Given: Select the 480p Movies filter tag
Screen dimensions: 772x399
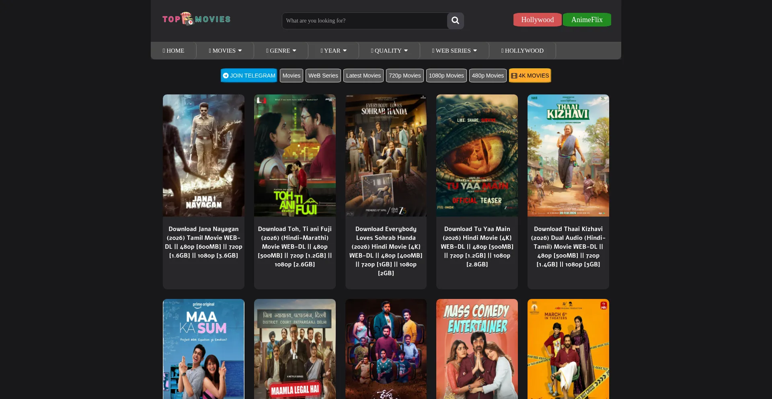Looking at the screenshot, I should coord(488,76).
